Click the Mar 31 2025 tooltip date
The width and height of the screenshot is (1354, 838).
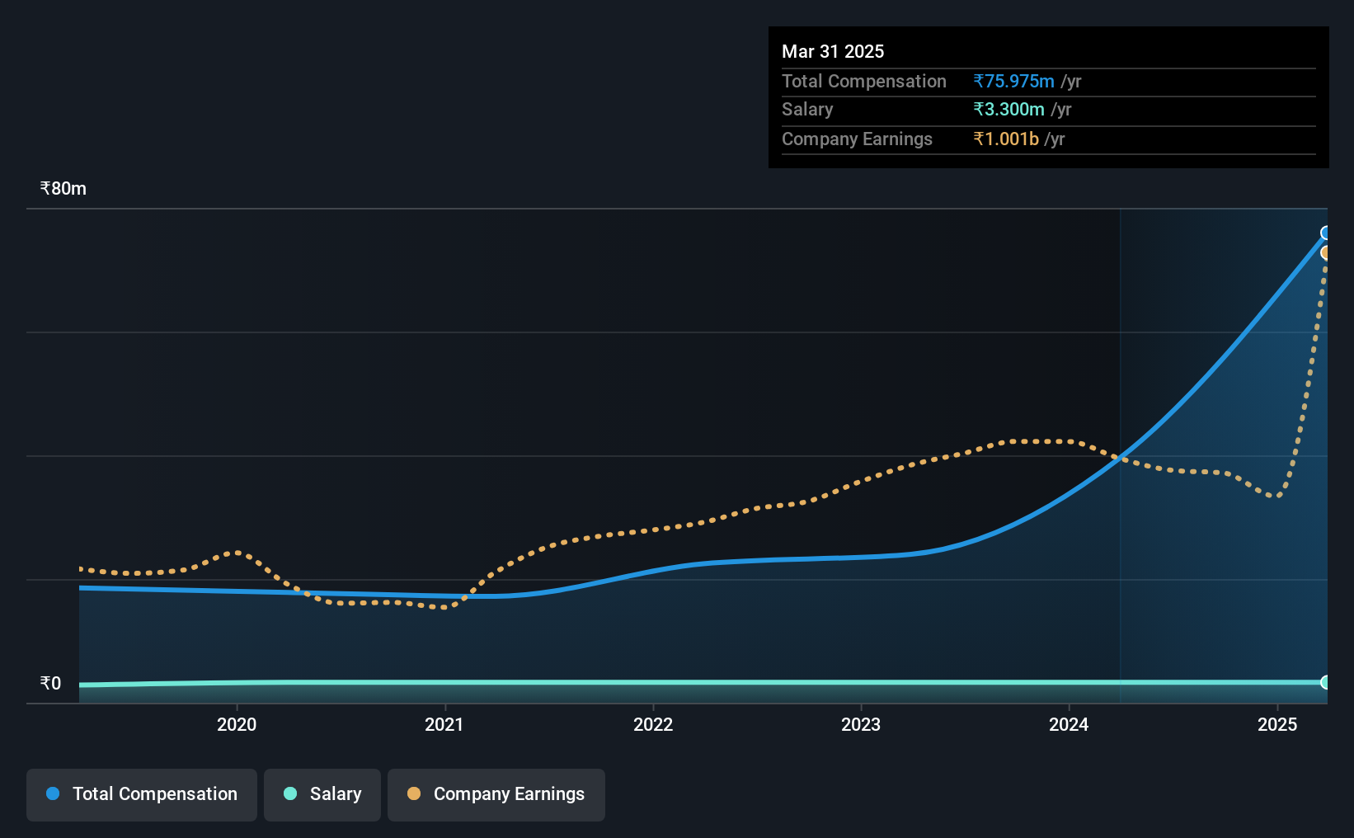click(x=833, y=51)
